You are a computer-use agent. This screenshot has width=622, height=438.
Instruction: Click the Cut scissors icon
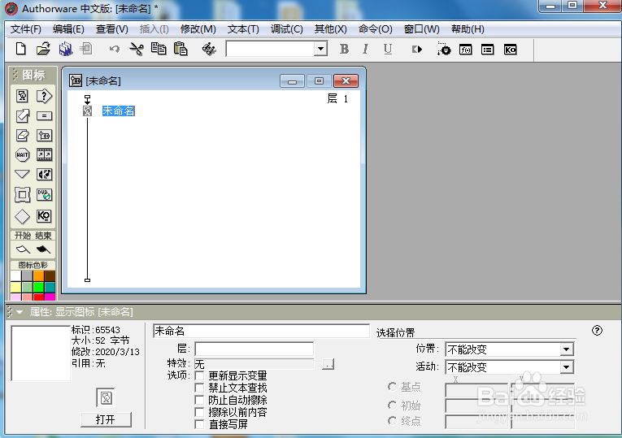click(137, 49)
